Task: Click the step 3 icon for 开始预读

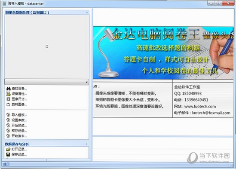Action: pos(8,125)
